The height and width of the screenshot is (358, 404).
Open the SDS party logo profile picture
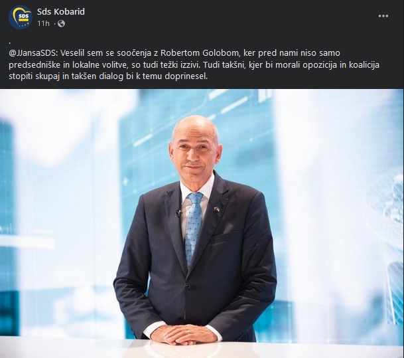point(21,17)
